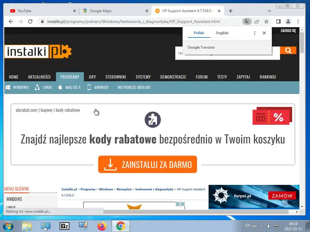Open a new browser tab
Viewport: 310px width, 232px height.
[230, 11]
